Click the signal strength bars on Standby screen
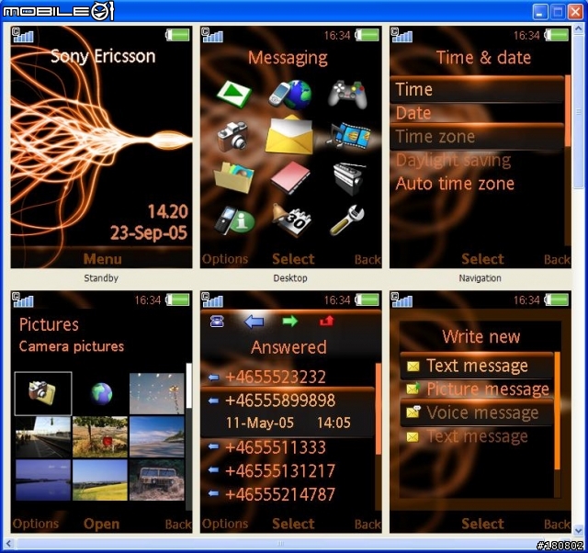 [23, 35]
